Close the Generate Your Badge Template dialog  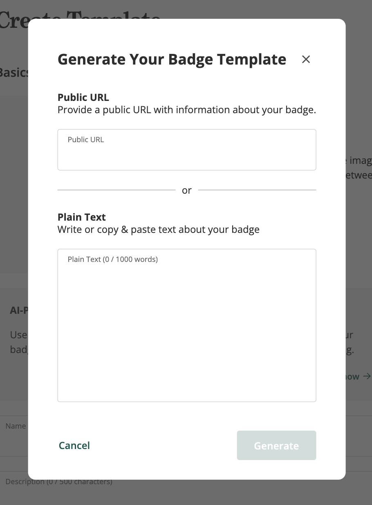pos(306,59)
